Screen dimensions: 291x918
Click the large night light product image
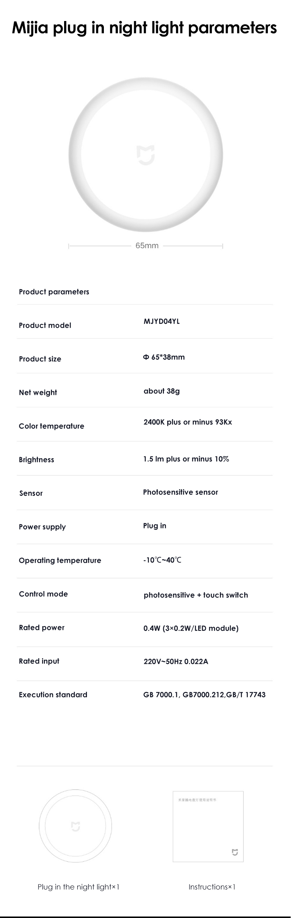tap(145, 155)
